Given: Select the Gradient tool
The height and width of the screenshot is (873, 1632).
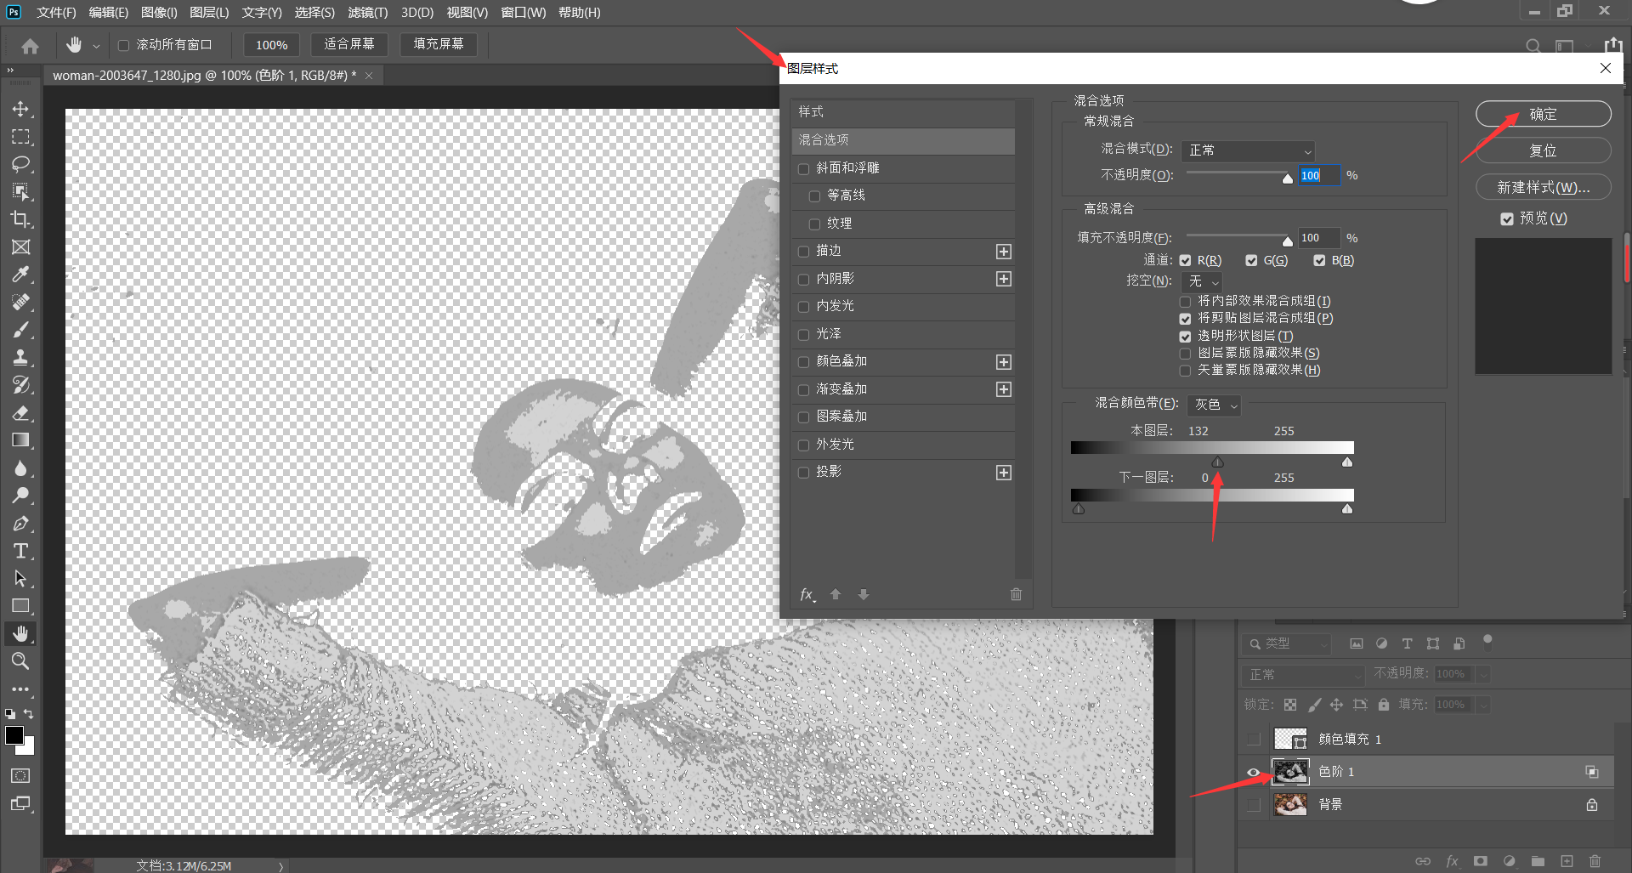Looking at the screenshot, I should coord(20,440).
